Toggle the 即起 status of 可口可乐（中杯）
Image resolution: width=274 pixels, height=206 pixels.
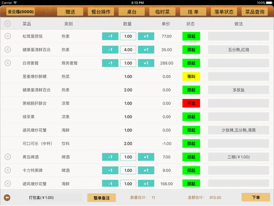tap(191, 144)
